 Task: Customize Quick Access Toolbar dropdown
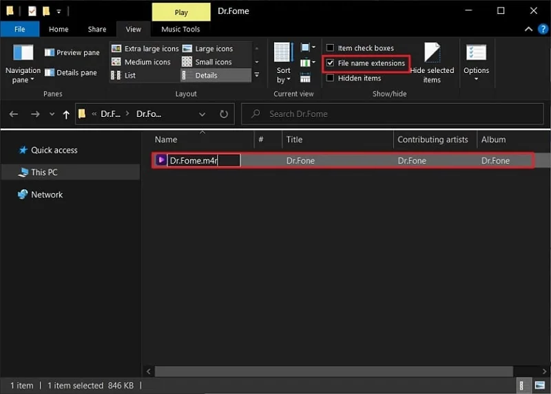click(59, 12)
